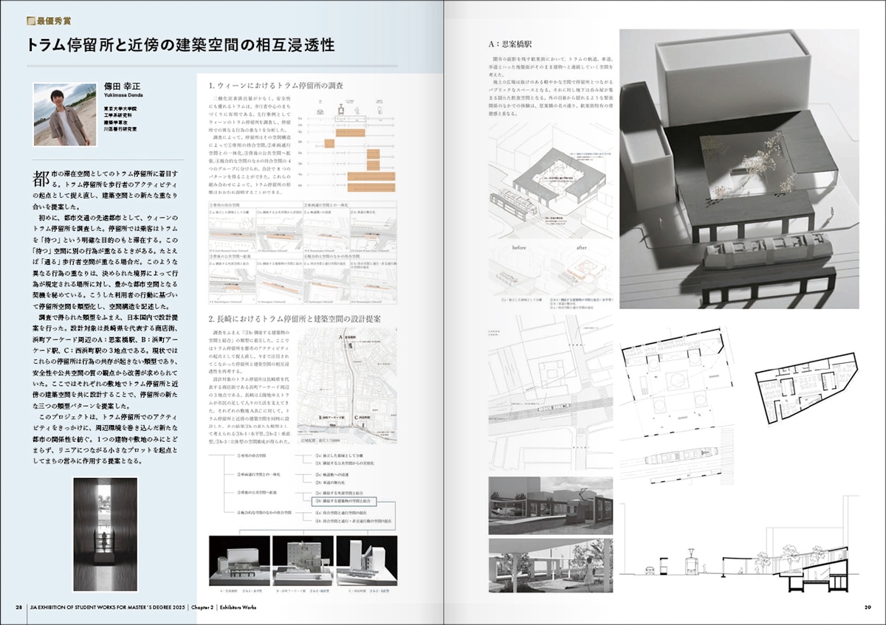Click the large drop cap 都 character
This screenshot has width=886, height=625.
point(41,178)
